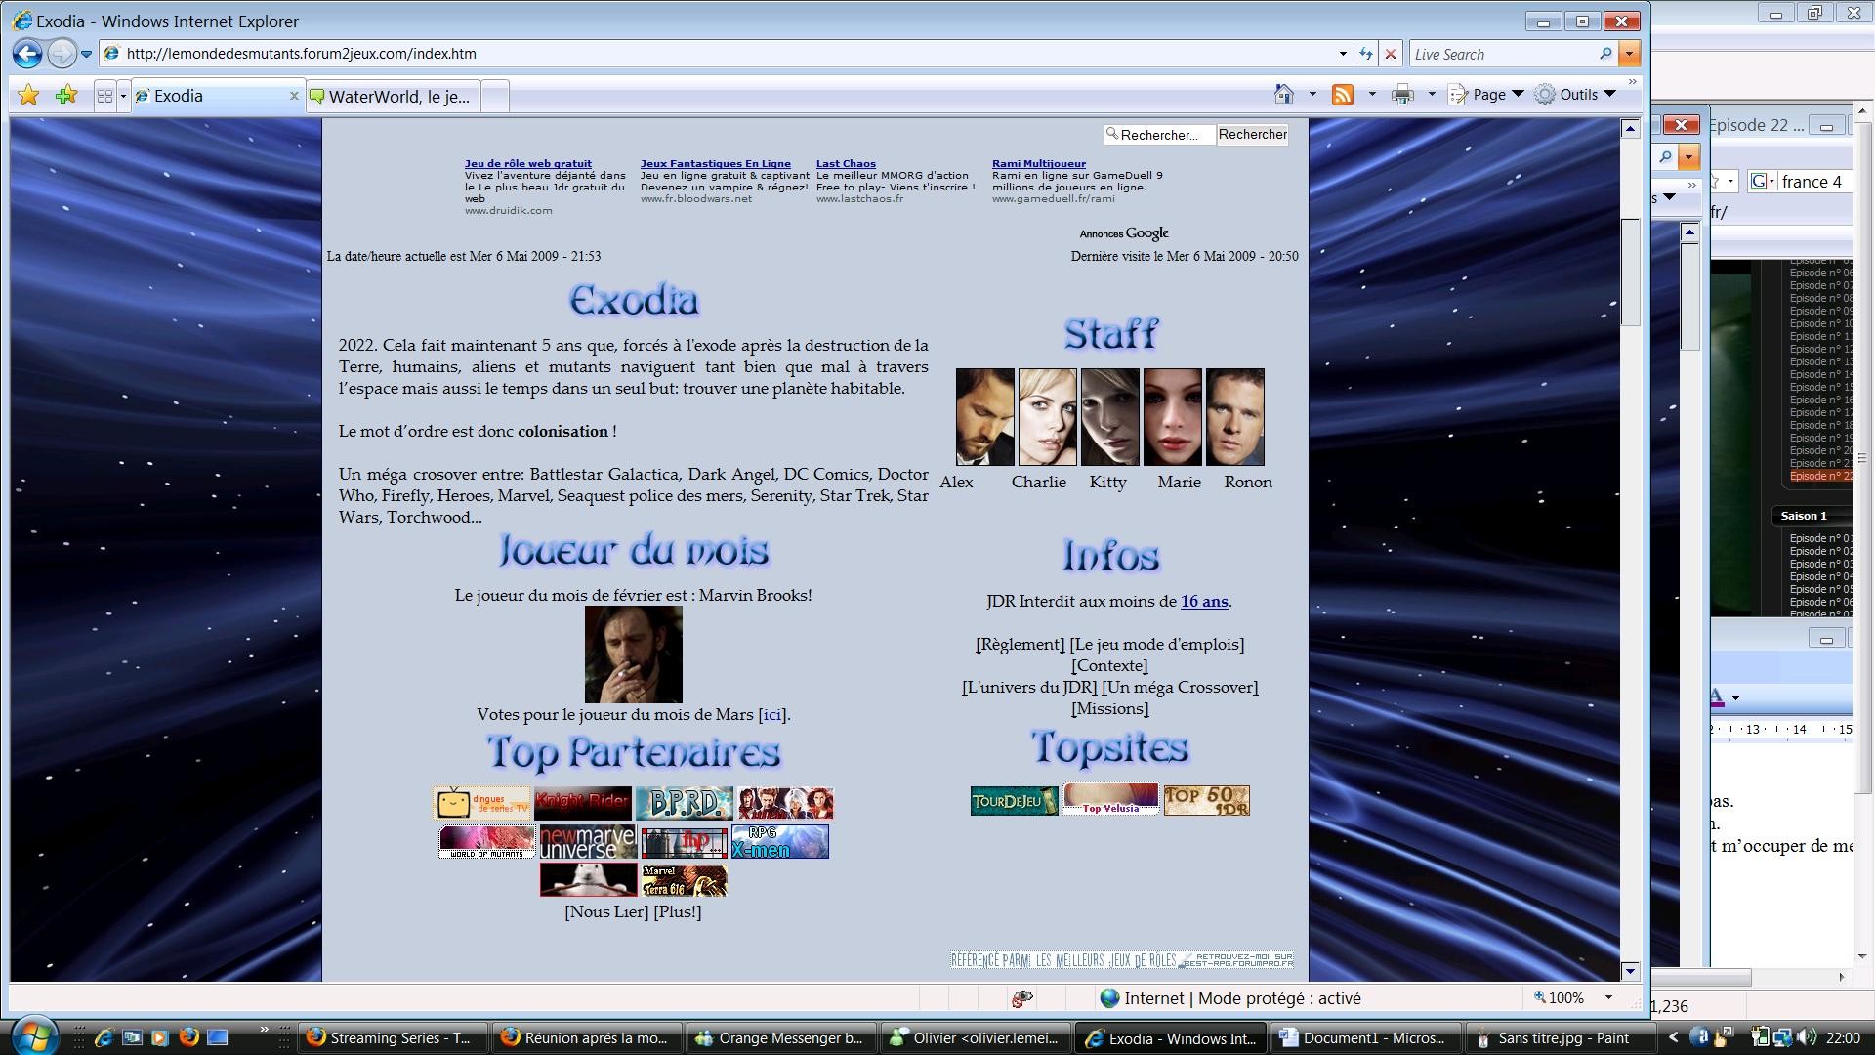Go back with the IE Back arrow
The width and height of the screenshot is (1875, 1055).
point(27,54)
